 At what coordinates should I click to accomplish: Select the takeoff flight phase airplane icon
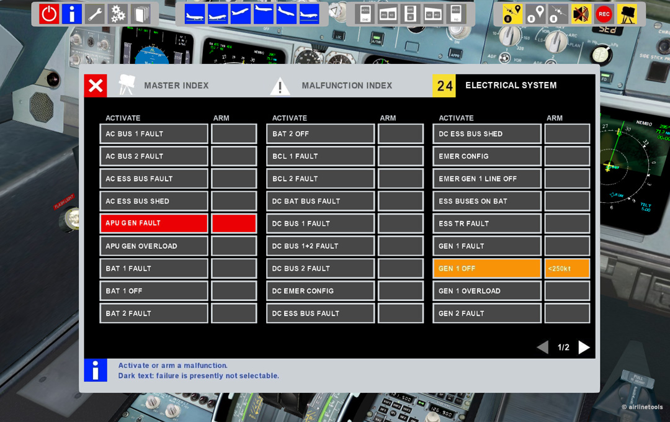click(x=241, y=14)
